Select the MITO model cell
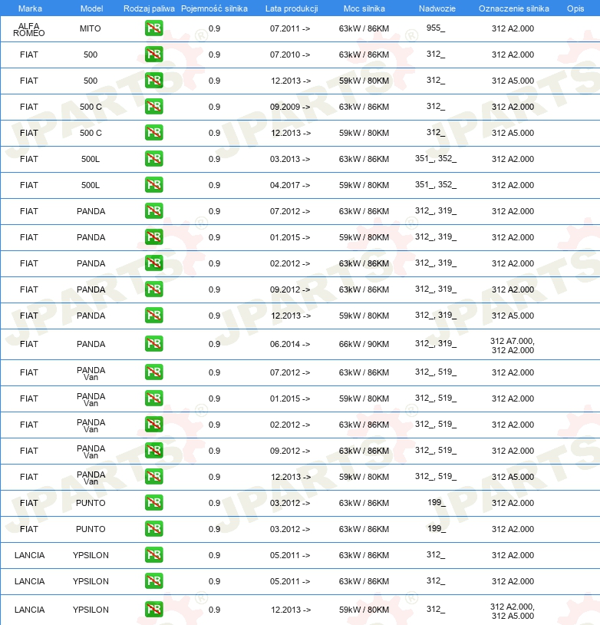This screenshot has width=600, height=625. (x=91, y=28)
